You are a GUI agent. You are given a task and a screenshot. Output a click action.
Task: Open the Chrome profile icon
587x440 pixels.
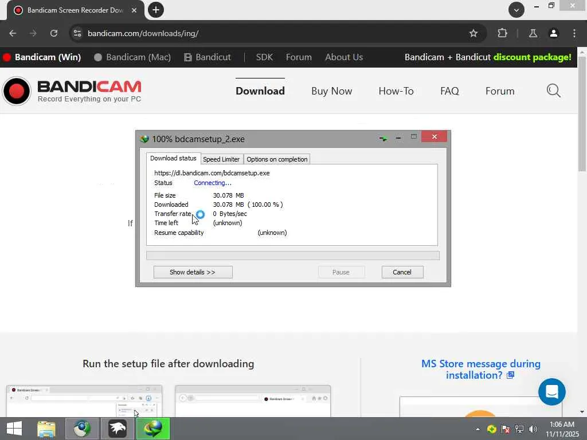tap(553, 33)
